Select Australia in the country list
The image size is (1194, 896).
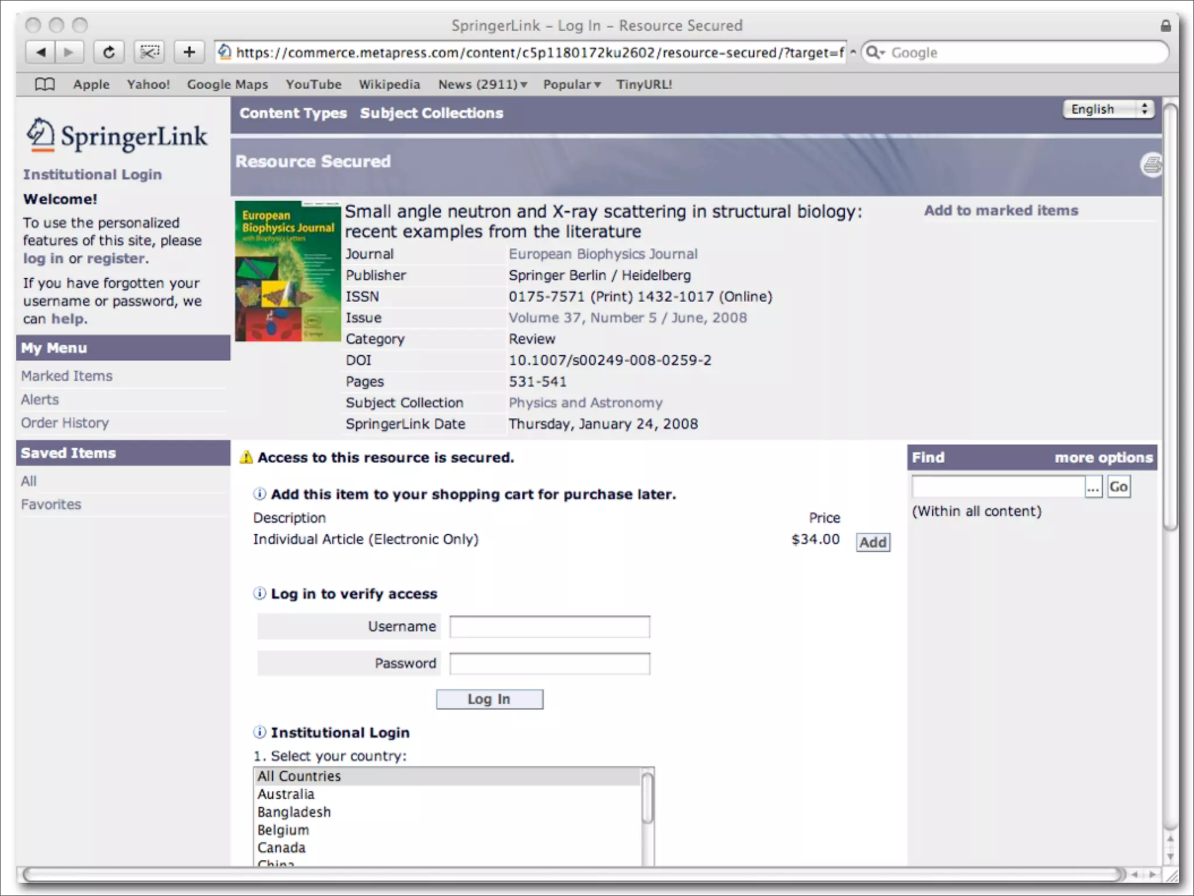[x=448, y=794]
